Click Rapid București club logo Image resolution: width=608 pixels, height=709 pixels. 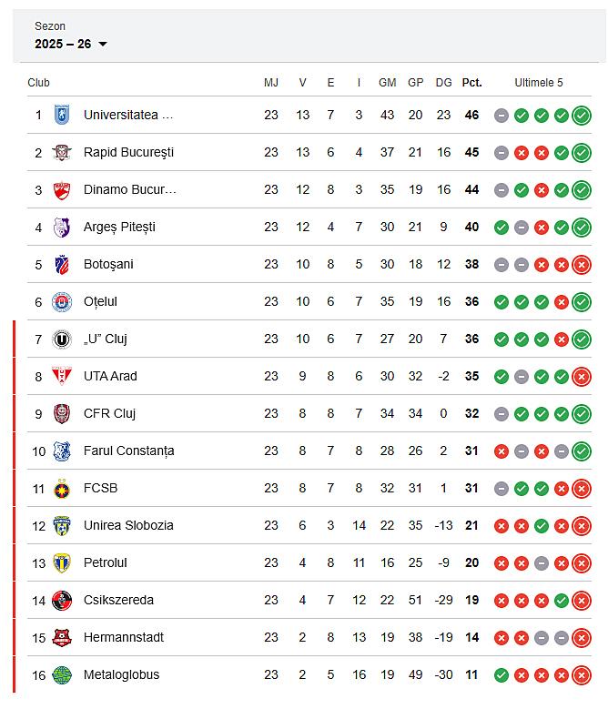click(62, 152)
